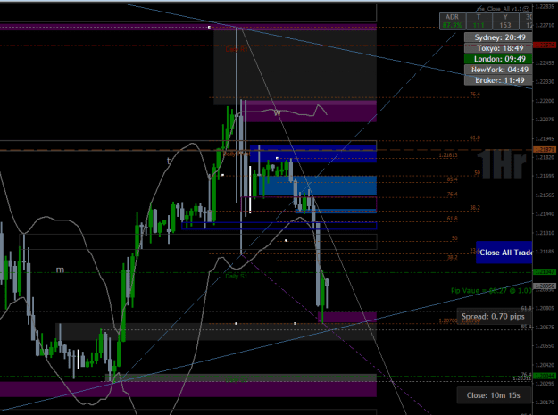This screenshot has width=558, height=415.
Task: Click the red 1.22574 price tag
Action: pos(545,46)
